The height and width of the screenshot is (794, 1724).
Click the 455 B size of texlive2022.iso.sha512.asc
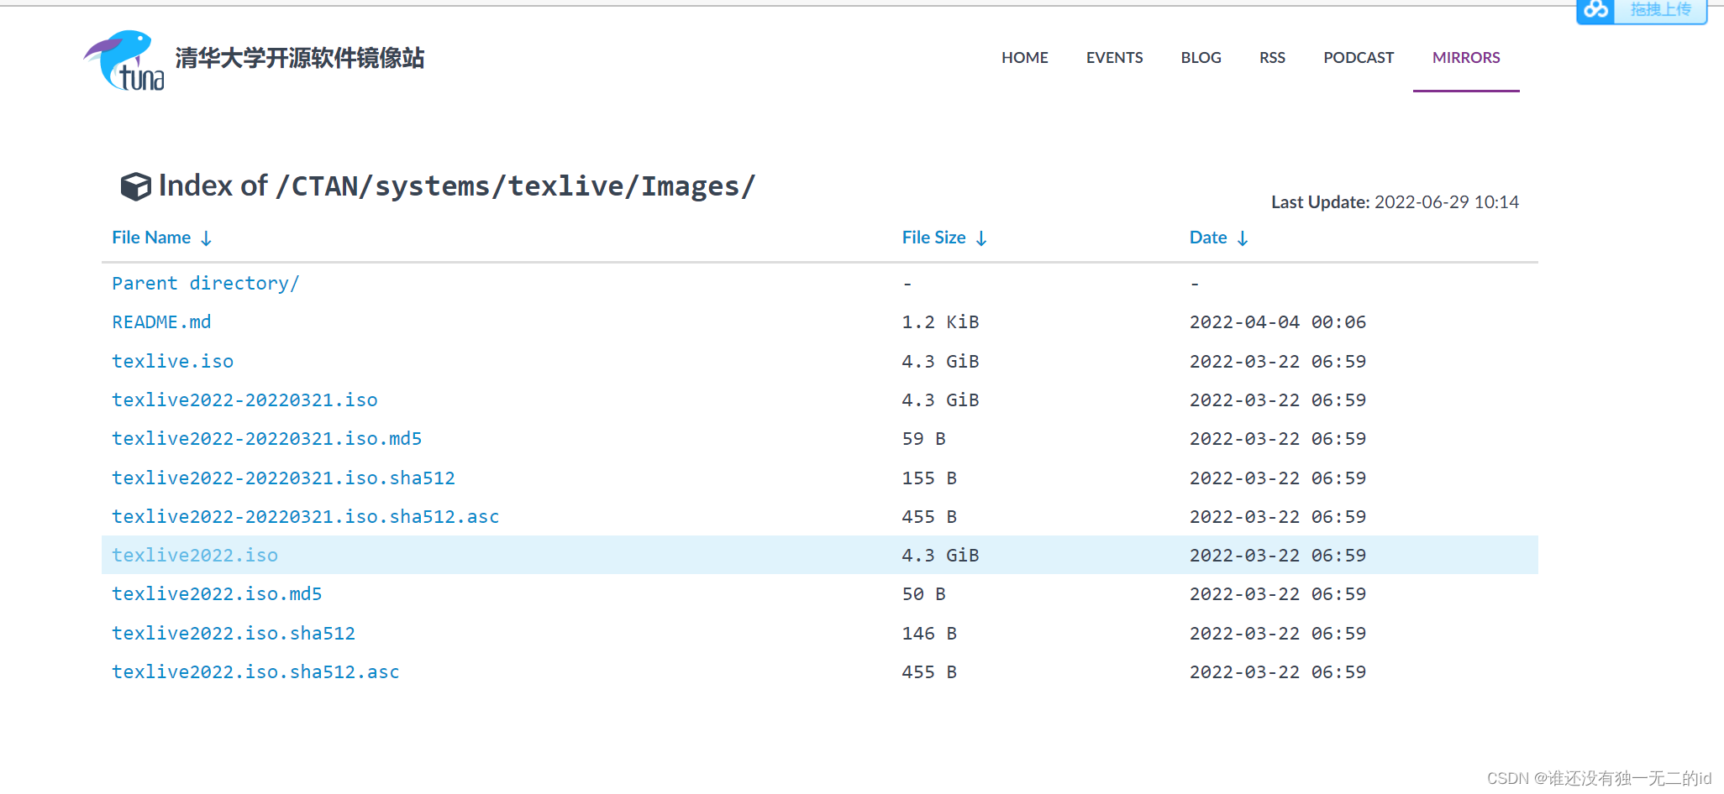(929, 672)
